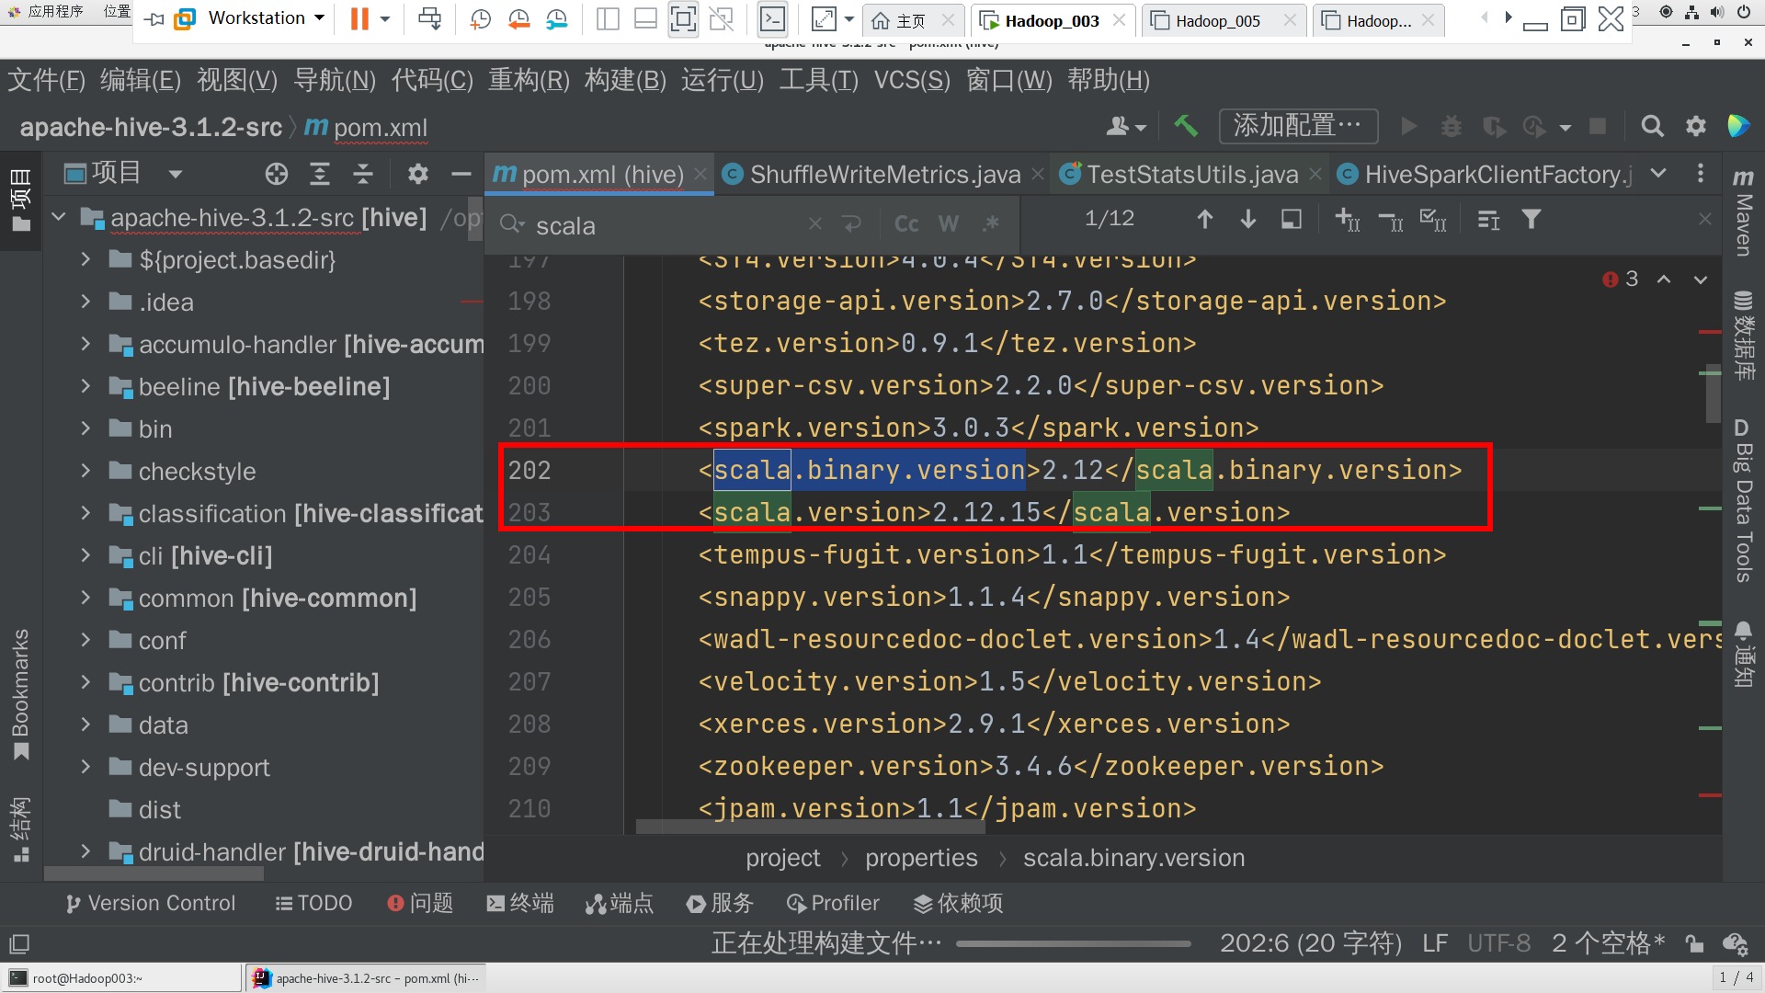Open the 运行(U) menu
The width and height of the screenshot is (1765, 993).
[721, 81]
